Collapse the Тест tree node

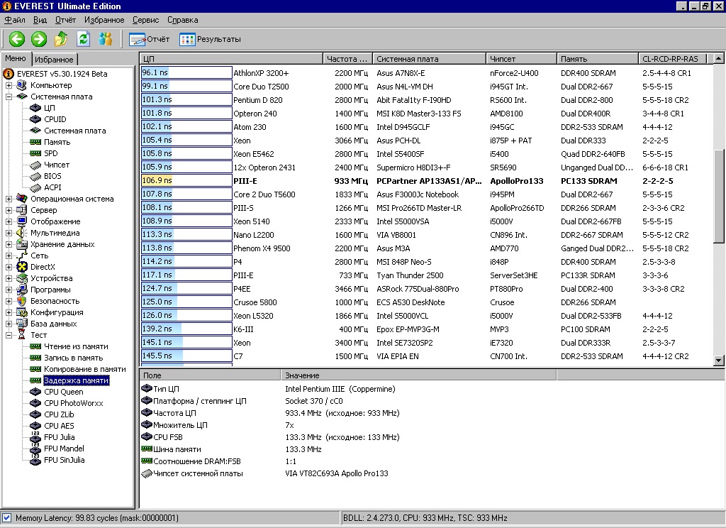[9, 335]
